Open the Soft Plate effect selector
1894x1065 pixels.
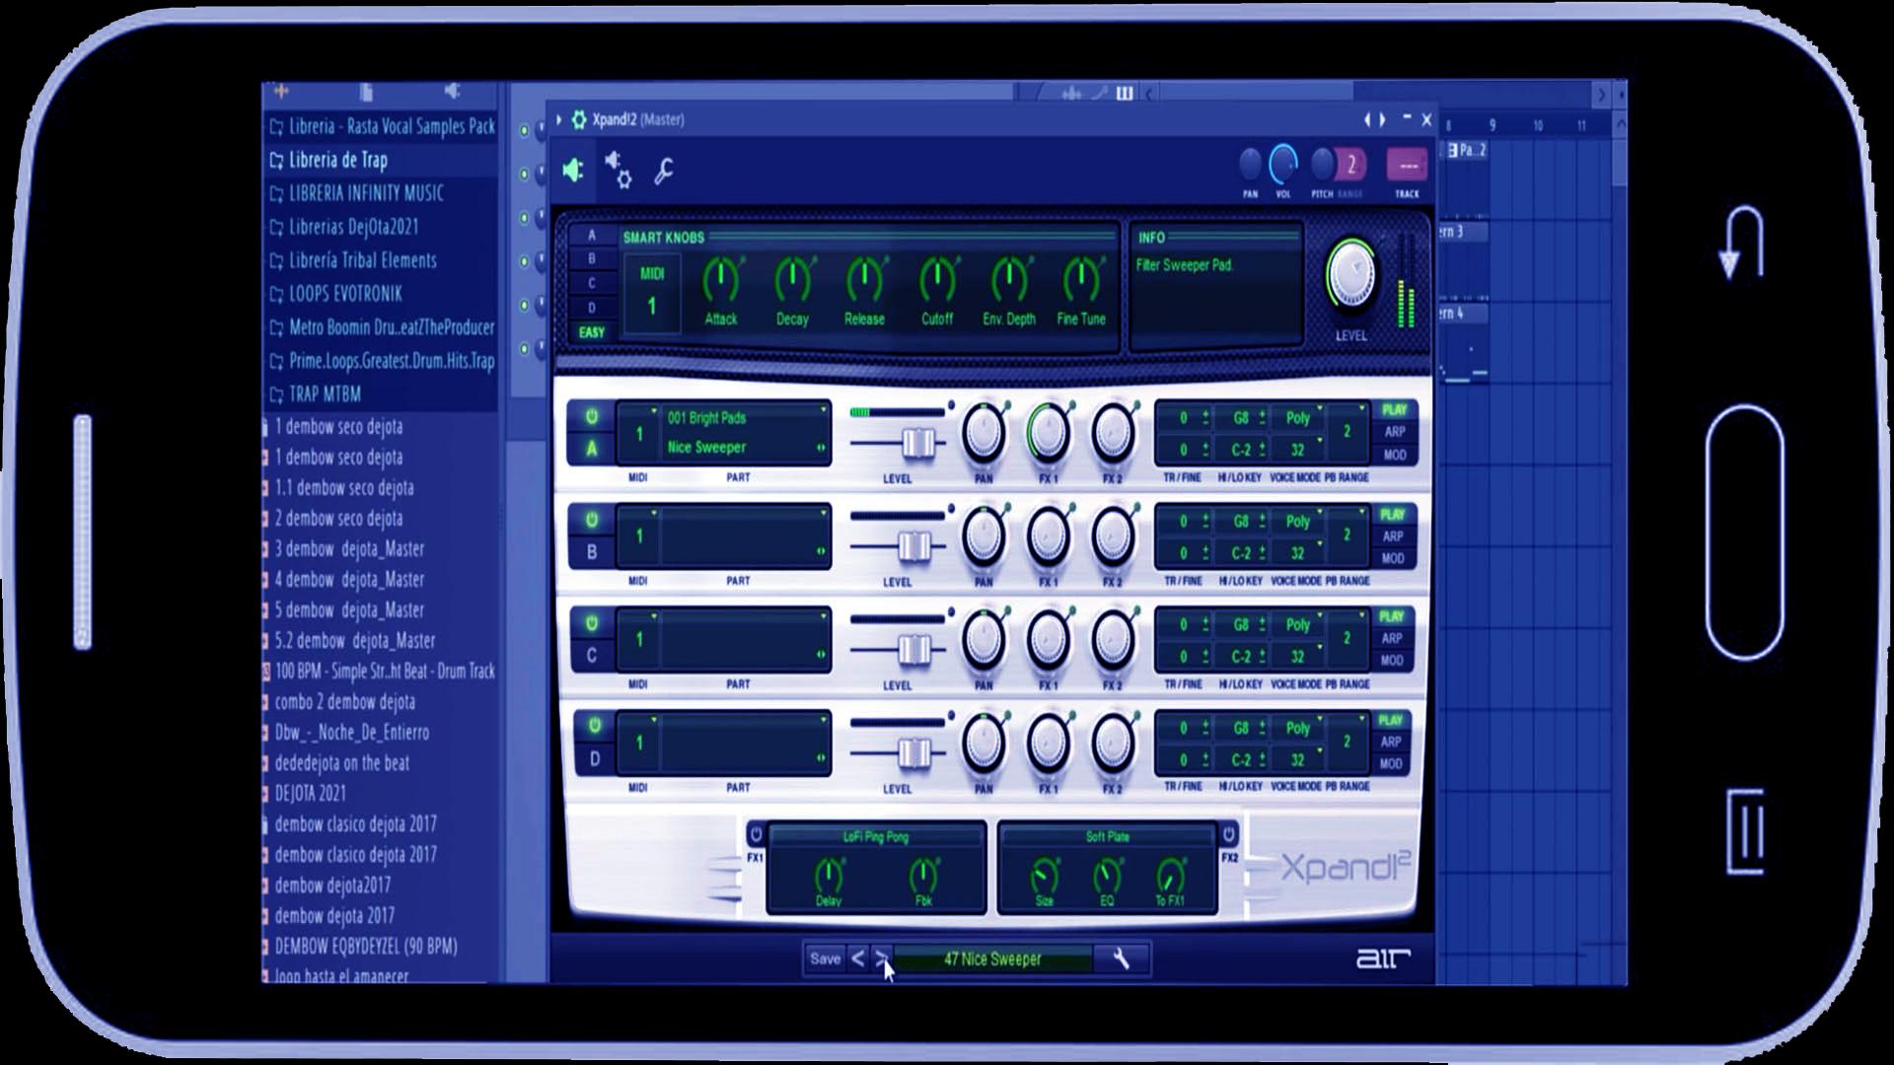(1108, 836)
